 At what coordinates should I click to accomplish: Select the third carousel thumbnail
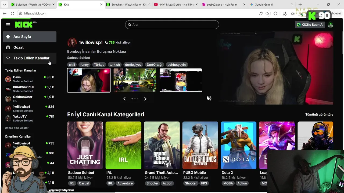point(181,80)
